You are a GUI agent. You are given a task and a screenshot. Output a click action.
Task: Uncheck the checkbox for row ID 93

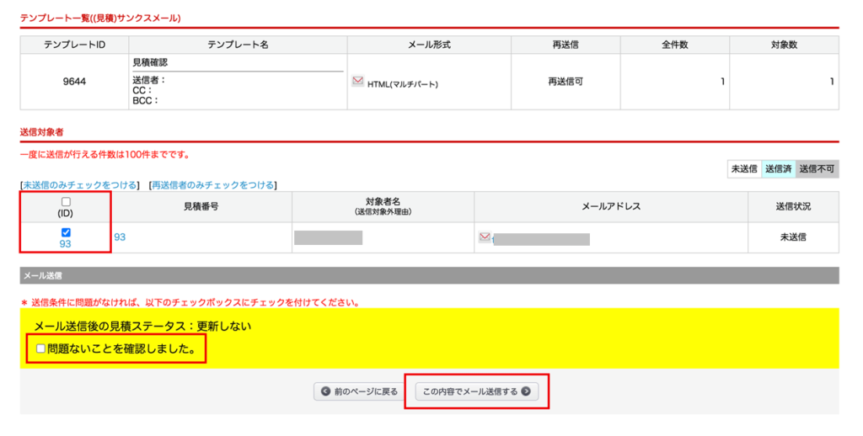pyautogui.click(x=66, y=232)
